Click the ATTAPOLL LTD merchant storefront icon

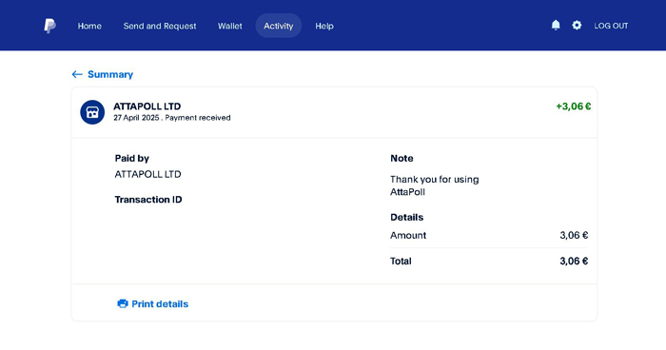tap(92, 112)
